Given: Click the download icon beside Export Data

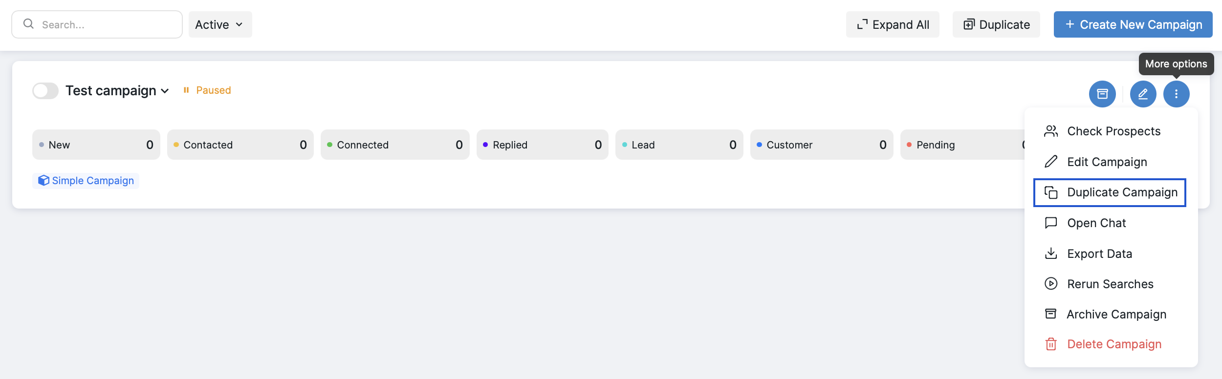Looking at the screenshot, I should point(1051,253).
